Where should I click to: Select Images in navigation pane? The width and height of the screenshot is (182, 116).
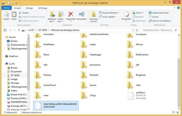[12, 79]
